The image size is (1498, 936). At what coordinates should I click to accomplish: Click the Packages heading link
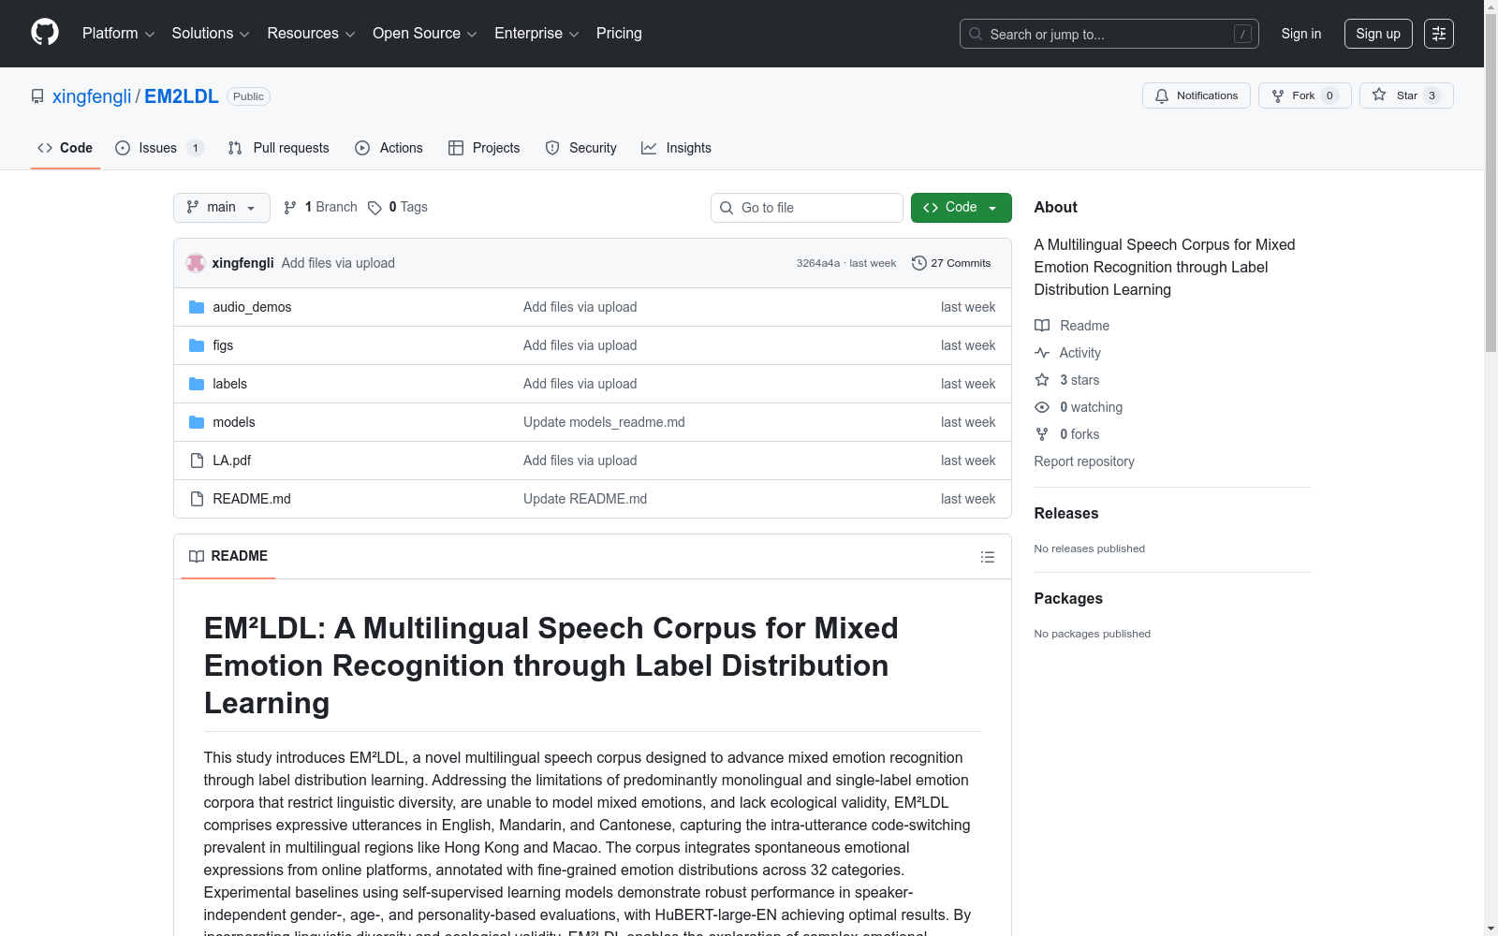1068,598
